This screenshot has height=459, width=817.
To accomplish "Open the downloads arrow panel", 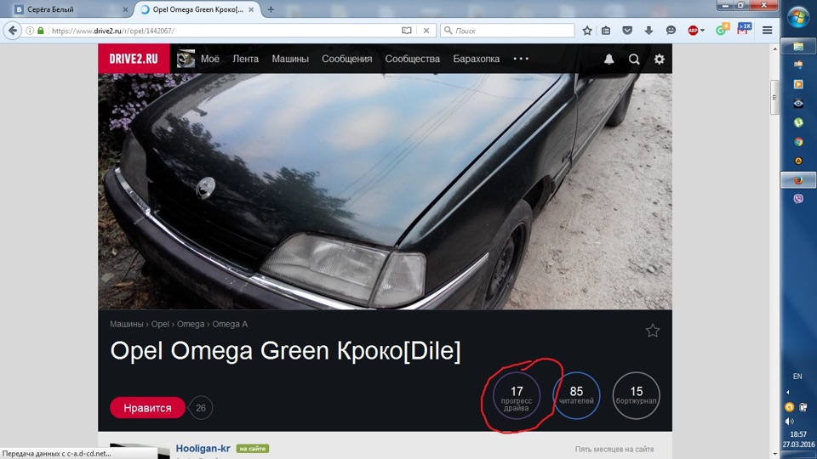I will 648,31.
